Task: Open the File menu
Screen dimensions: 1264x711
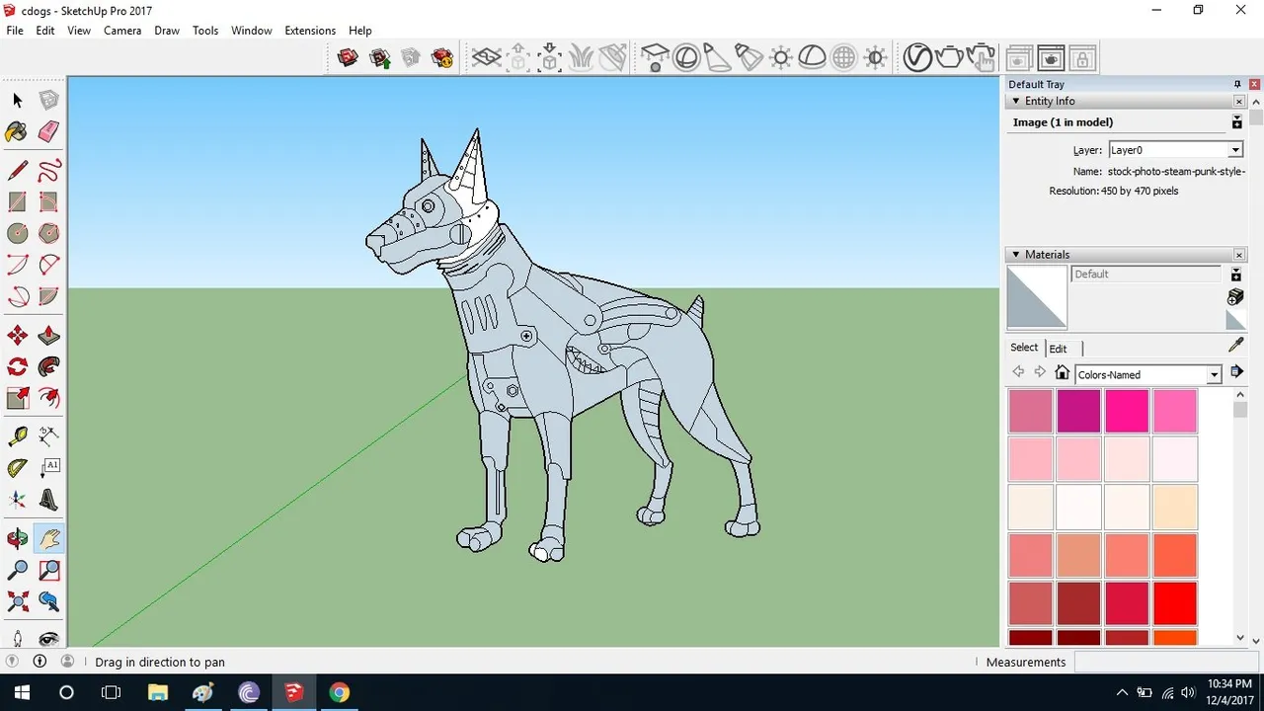Action: coord(15,31)
